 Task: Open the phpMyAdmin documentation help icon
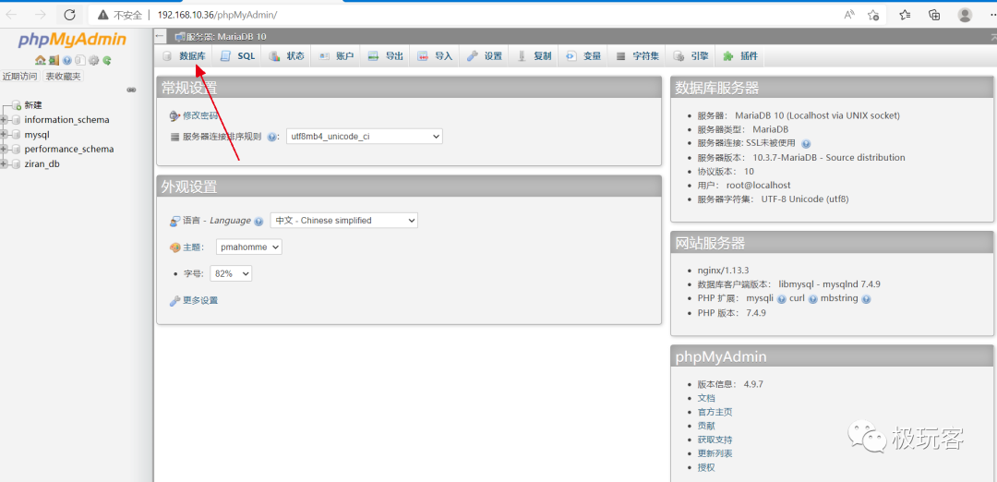click(x=66, y=60)
